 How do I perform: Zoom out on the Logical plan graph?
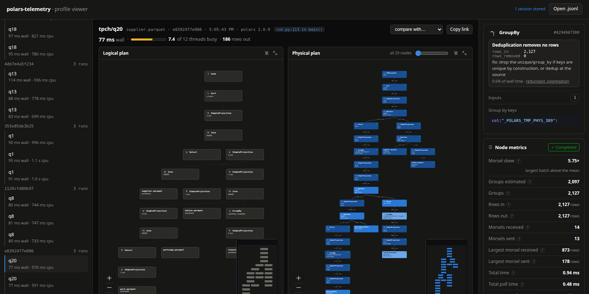pyautogui.click(x=109, y=288)
